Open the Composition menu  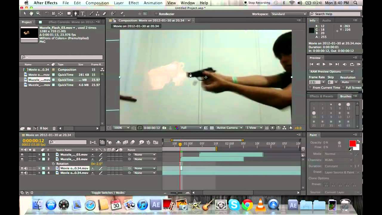(97, 3)
